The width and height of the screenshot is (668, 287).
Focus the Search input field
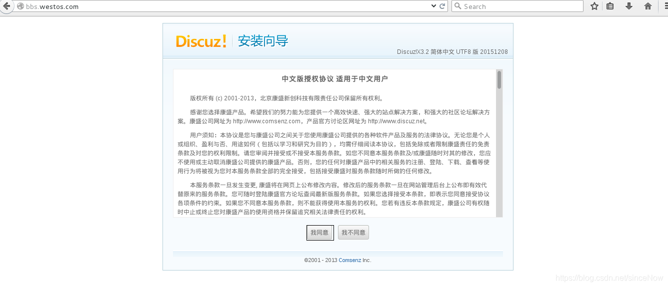517,6
